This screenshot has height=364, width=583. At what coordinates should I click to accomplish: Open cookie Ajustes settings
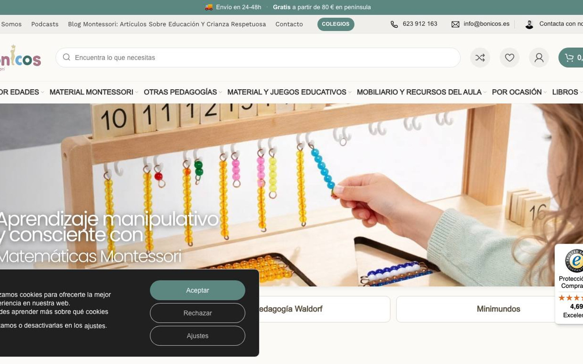(x=197, y=336)
